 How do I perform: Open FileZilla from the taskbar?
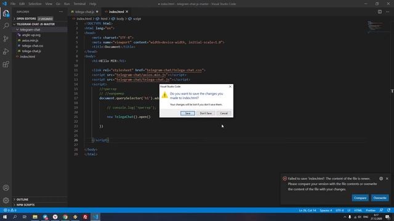[85, 217]
